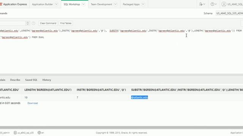Click the LENGTH('BGREEN@ATLANTIC.EDU') column header

[48, 90]
